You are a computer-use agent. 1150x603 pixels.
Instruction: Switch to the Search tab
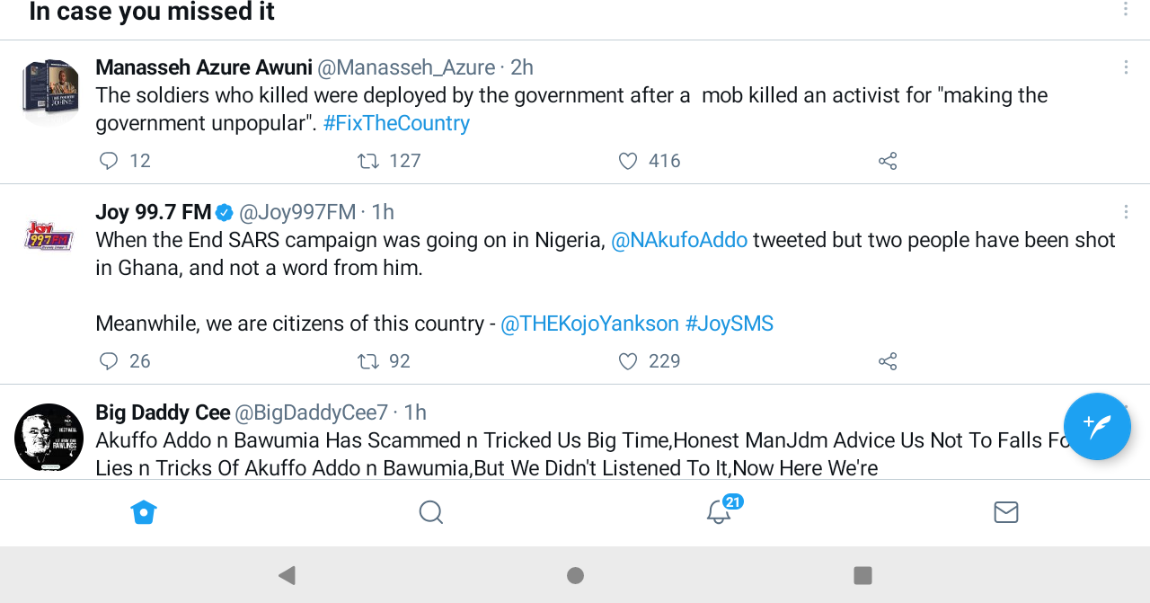point(431,512)
